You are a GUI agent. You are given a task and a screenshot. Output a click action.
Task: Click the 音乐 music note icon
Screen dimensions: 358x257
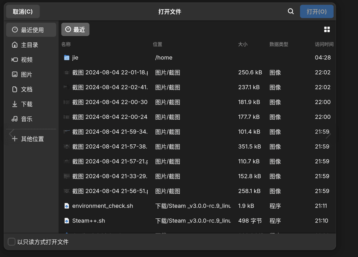[x=15, y=119]
